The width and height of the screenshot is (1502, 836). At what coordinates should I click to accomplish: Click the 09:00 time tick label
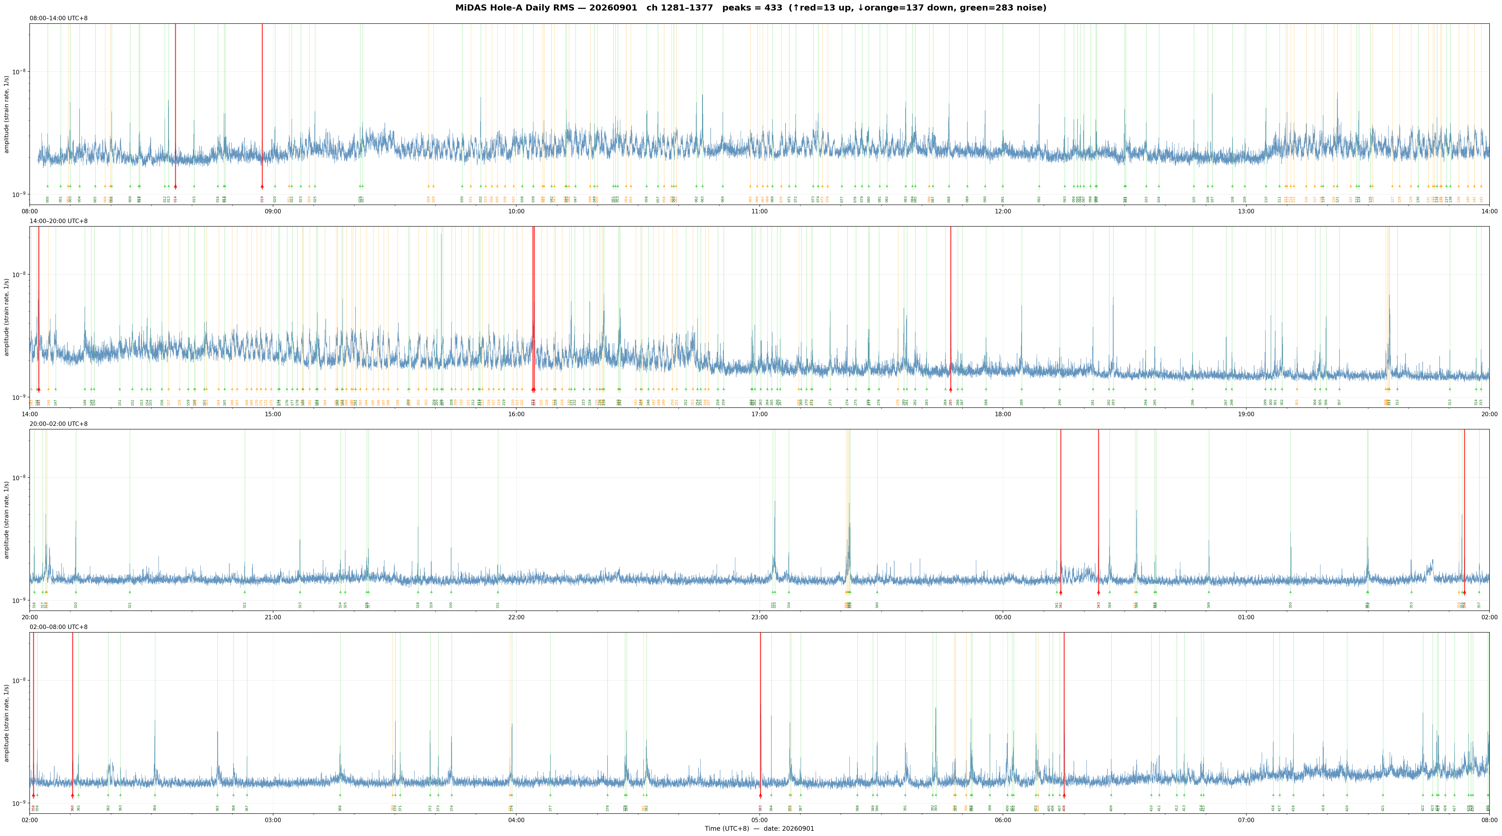tap(273, 211)
